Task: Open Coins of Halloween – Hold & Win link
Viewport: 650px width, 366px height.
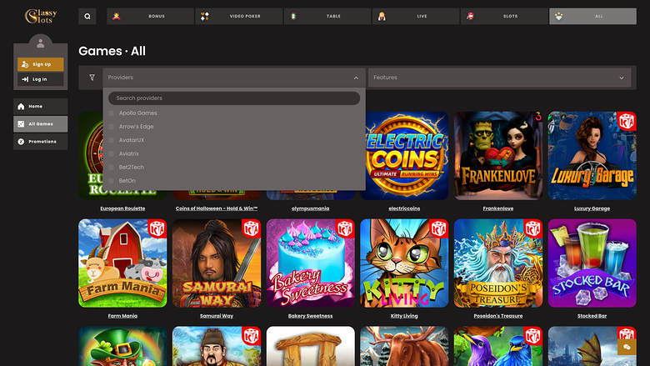Action: pos(217,208)
